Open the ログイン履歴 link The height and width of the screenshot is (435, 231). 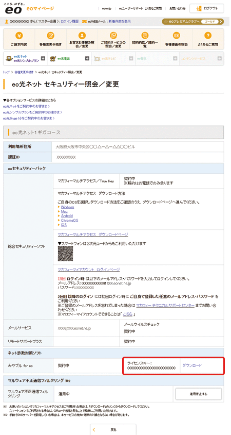pos(70,21)
